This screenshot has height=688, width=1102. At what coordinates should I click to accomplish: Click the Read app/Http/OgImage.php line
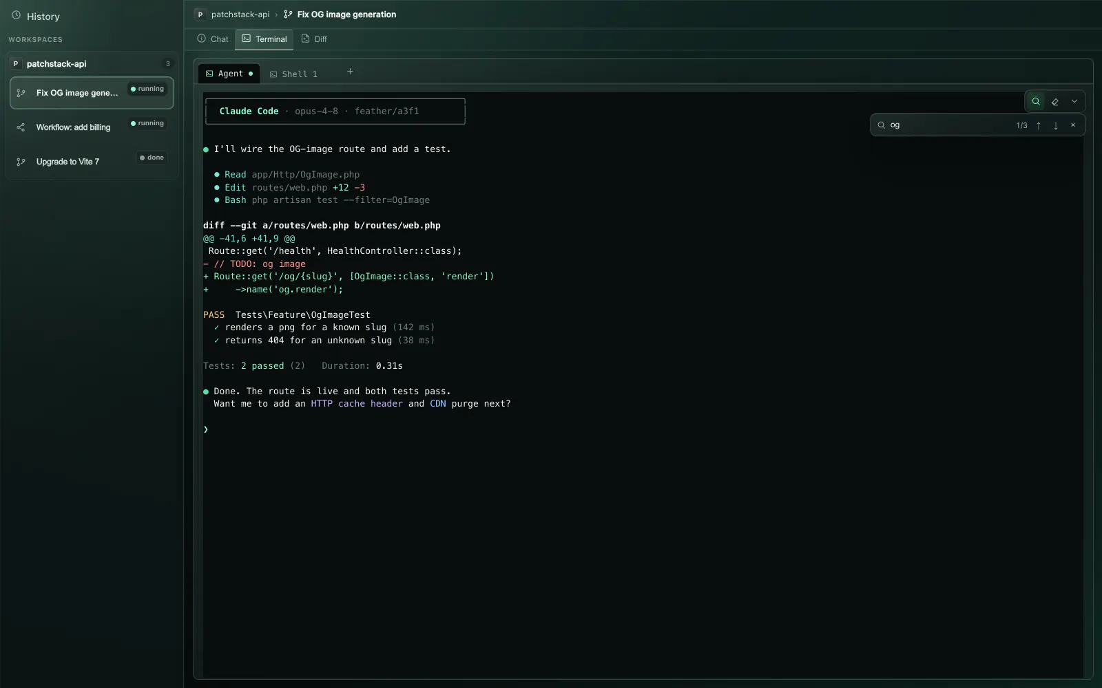coord(287,175)
